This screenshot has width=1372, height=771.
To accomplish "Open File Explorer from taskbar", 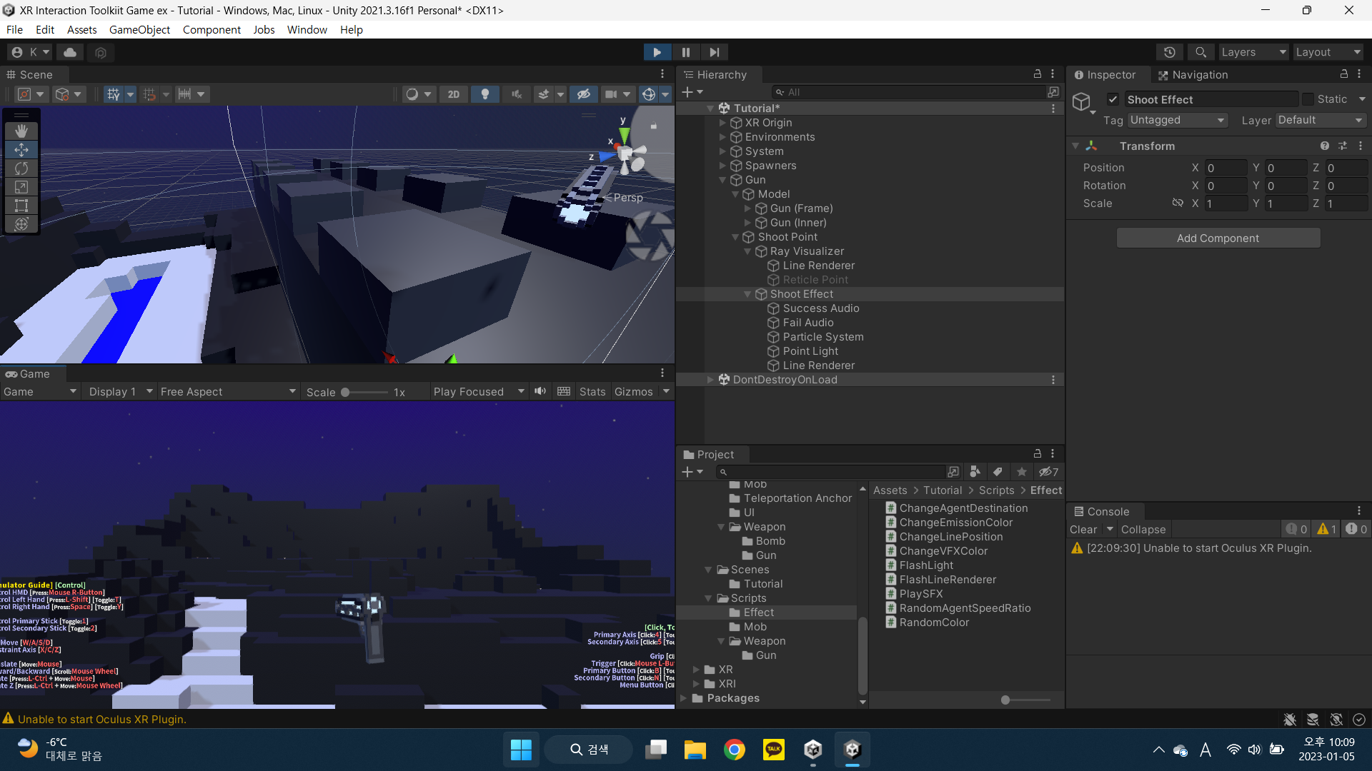I will (x=695, y=750).
